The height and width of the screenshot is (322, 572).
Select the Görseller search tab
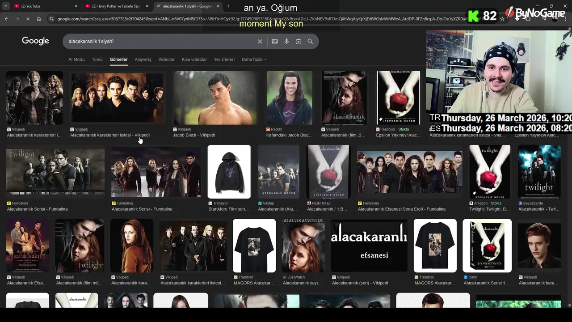pyautogui.click(x=119, y=59)
